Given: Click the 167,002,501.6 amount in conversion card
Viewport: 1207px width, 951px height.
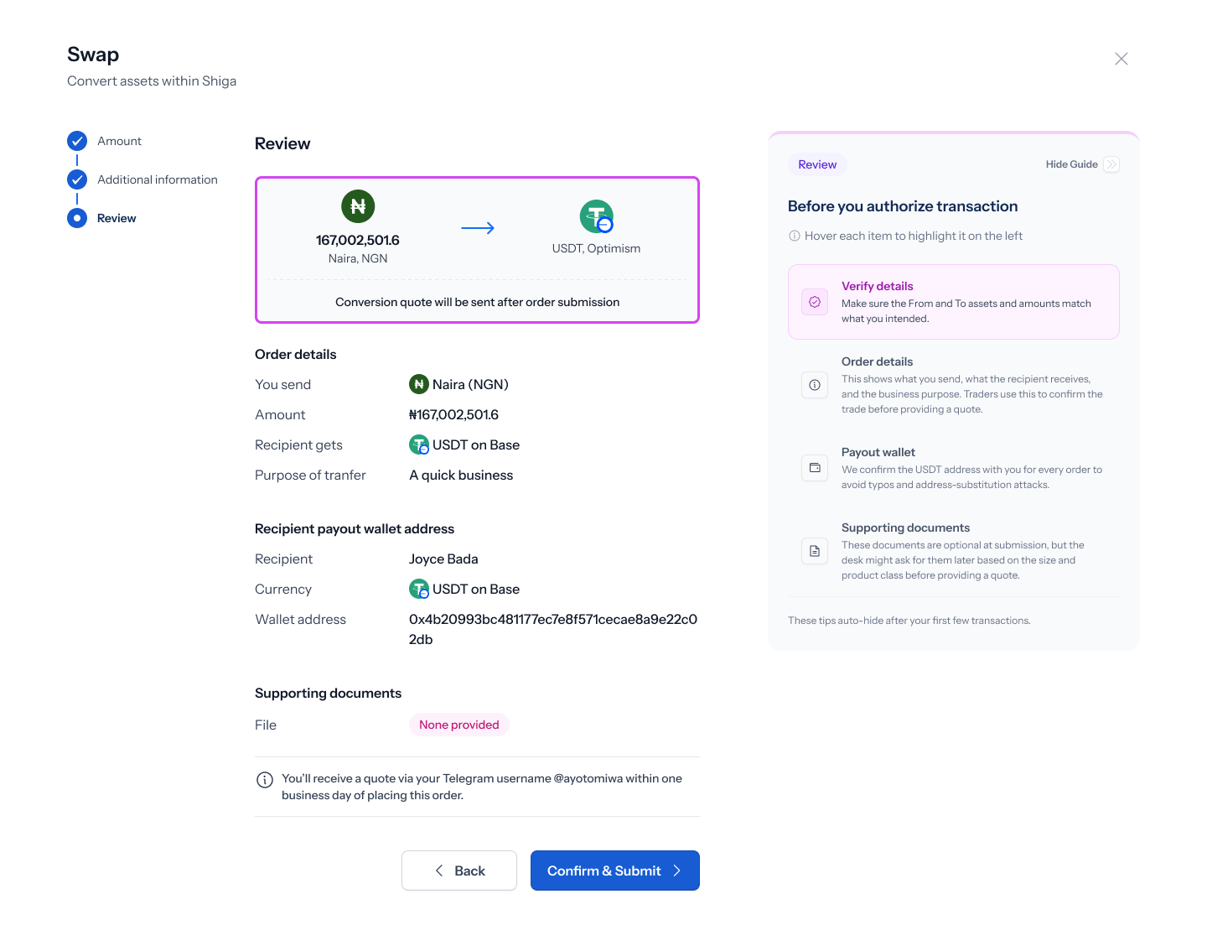Looking at the screenshot, I should point(358,240).
